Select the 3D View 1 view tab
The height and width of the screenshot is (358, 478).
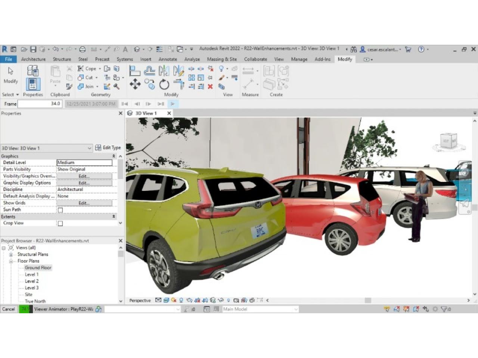coord(146,113)
